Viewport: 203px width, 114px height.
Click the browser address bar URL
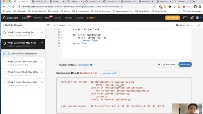72,7
